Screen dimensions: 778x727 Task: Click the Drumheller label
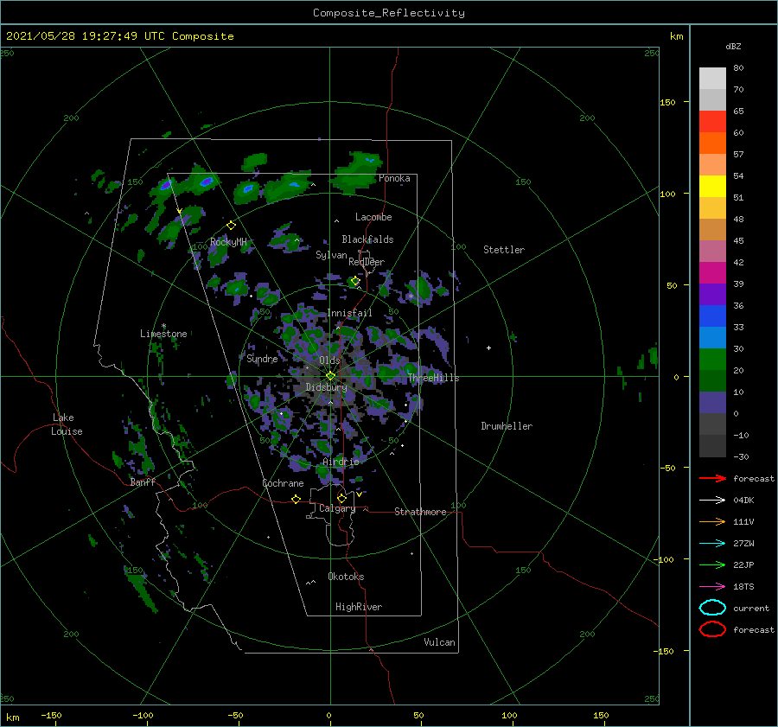click(506, 426)
